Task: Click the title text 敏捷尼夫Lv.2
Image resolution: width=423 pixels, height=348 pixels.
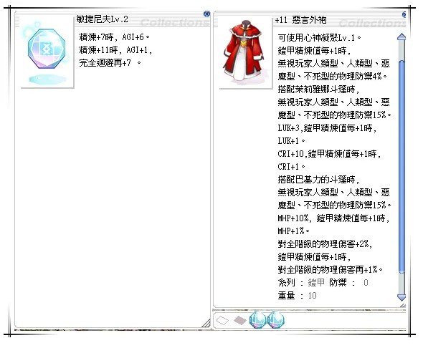Action: click(x=103, y=19)
